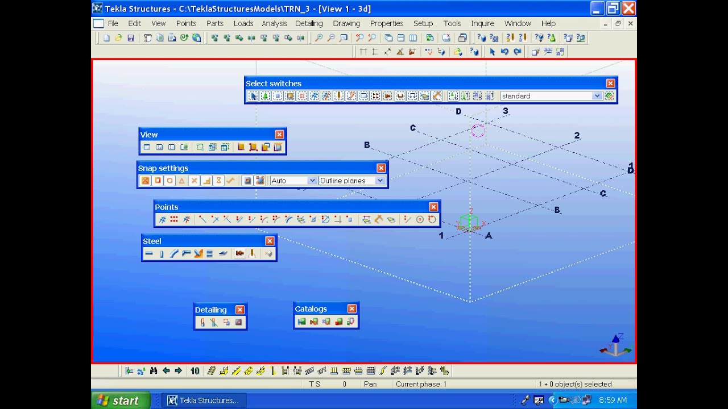
Task: Click the Undo arrow in toolbar
Action: tap(504, 52)
